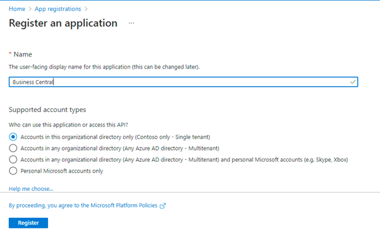Click the Name field label

pos(23,54)
